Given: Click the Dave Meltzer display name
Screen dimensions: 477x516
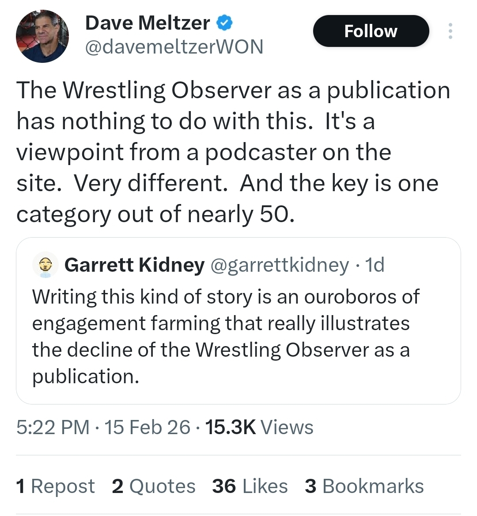Looking at the screenshot, I should [x=148, y=23].
